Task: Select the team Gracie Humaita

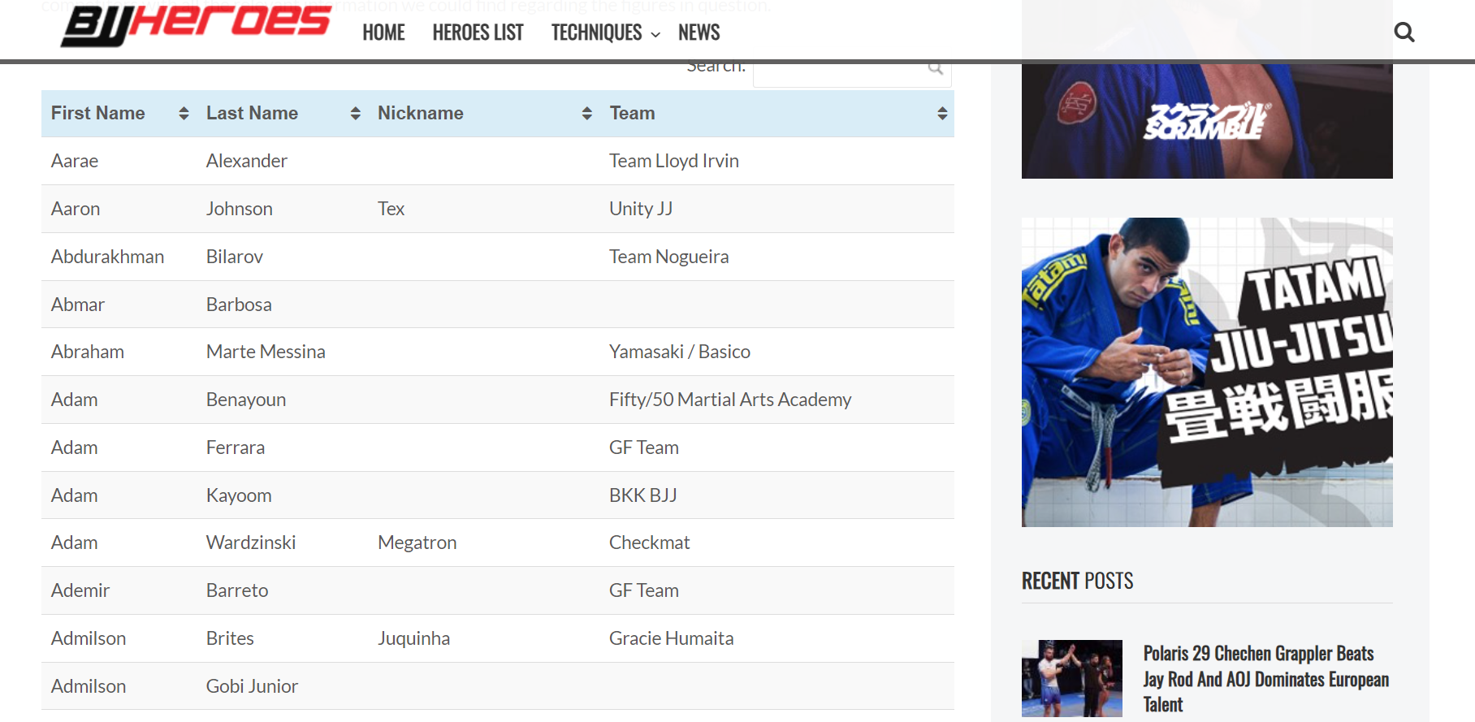Action: [x=672, y=638]
